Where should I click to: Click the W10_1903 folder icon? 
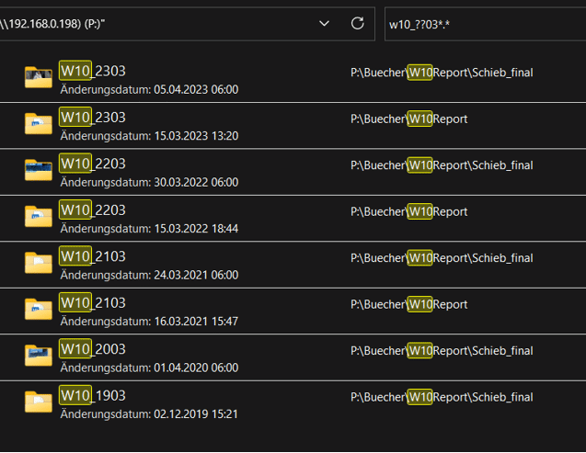[x=38, y=402]
